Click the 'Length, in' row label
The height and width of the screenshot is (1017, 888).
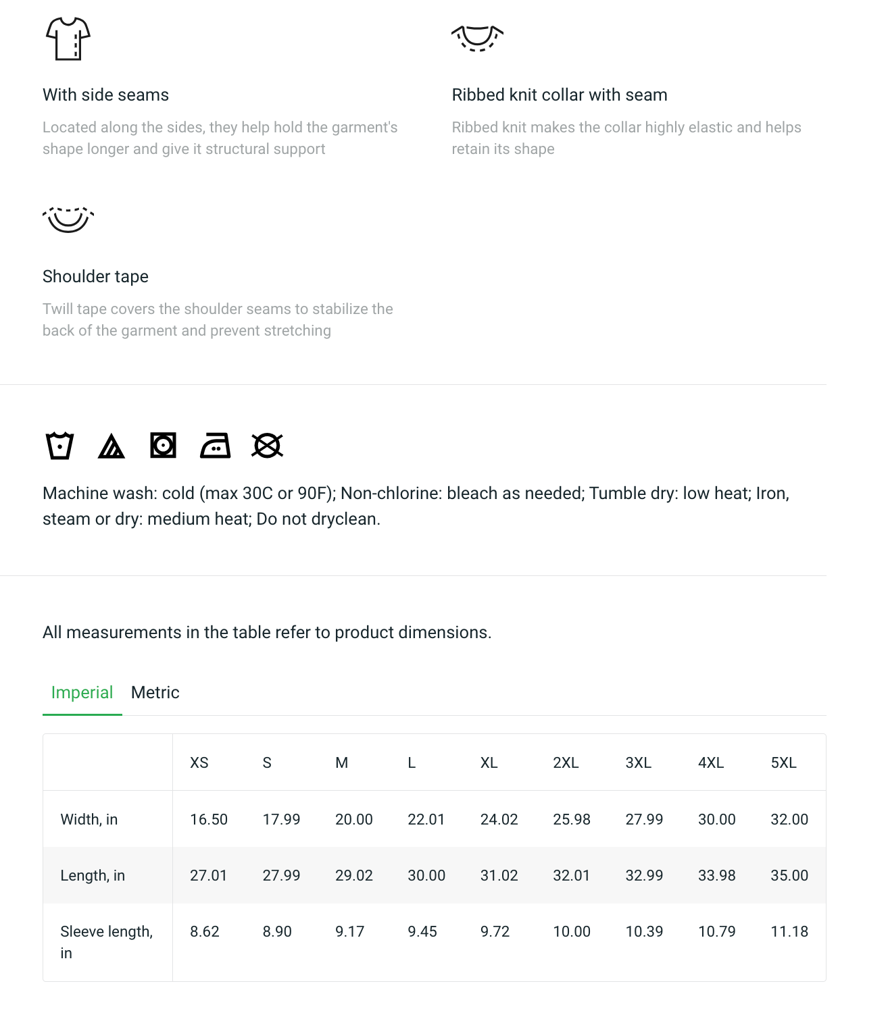click(93, 875)
